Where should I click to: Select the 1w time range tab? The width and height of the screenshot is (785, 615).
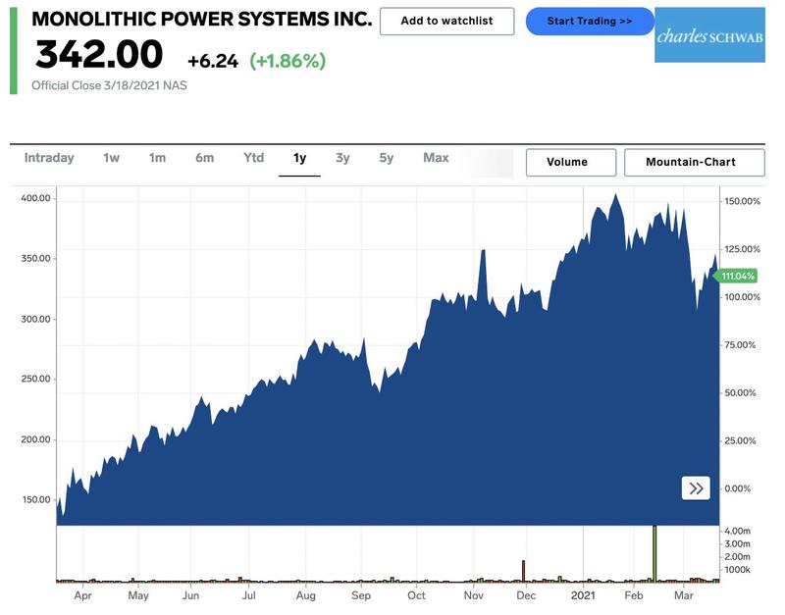pos(111,158)
